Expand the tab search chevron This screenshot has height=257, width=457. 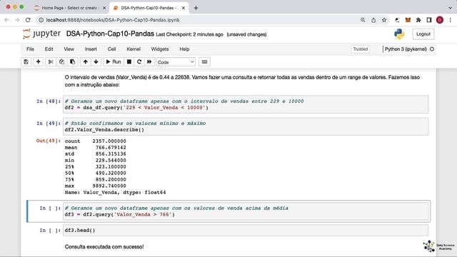[451, 8]
